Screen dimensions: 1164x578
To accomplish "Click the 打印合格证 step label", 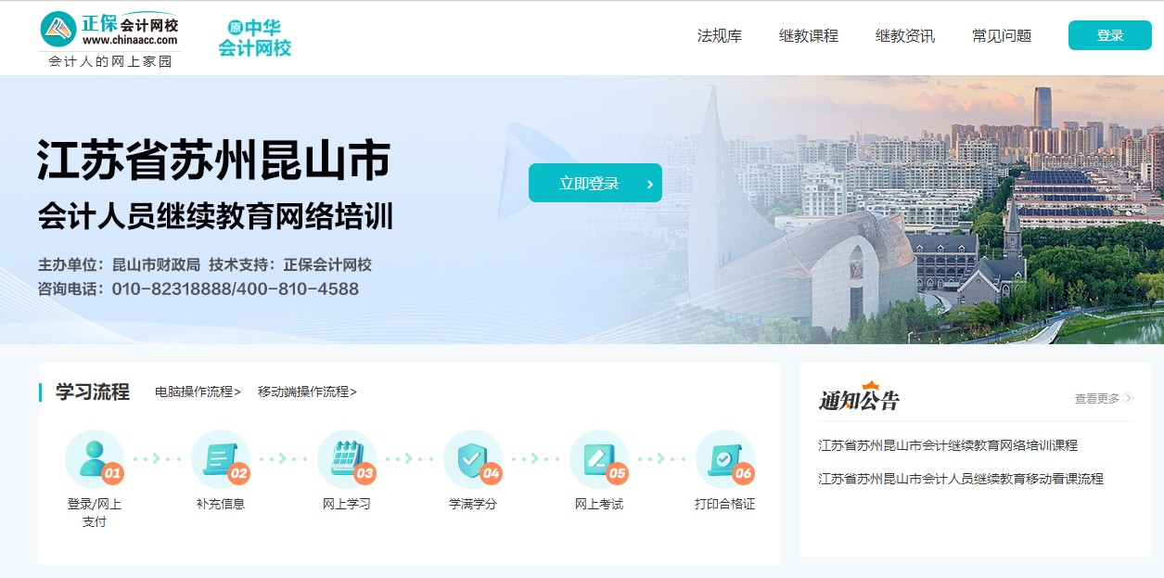I will 725,505.
